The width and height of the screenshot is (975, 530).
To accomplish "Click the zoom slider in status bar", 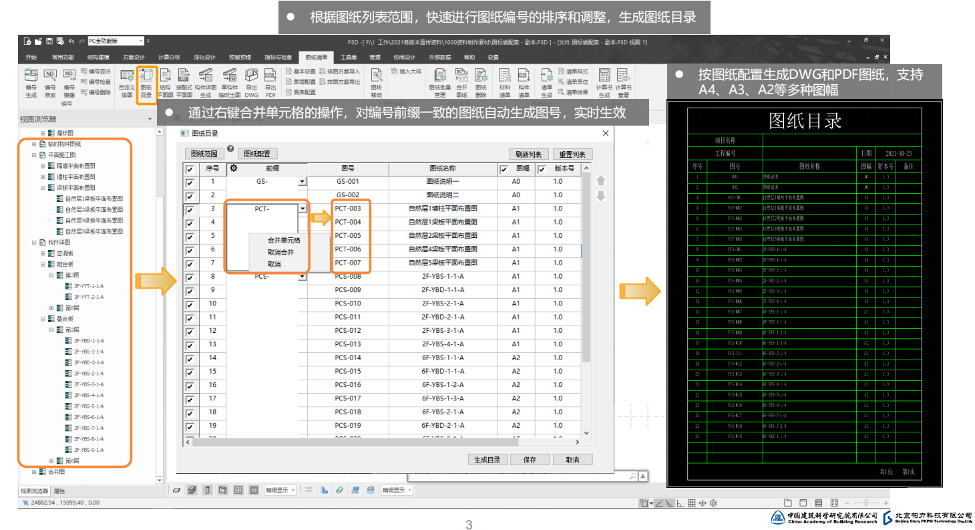I will pos(866,503).
